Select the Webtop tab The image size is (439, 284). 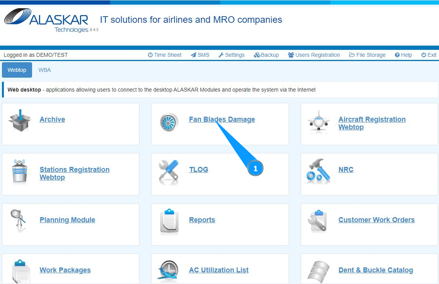17,70
